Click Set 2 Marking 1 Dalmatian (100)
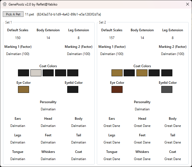This screenshot has height=167, width=192. (112, 54)
